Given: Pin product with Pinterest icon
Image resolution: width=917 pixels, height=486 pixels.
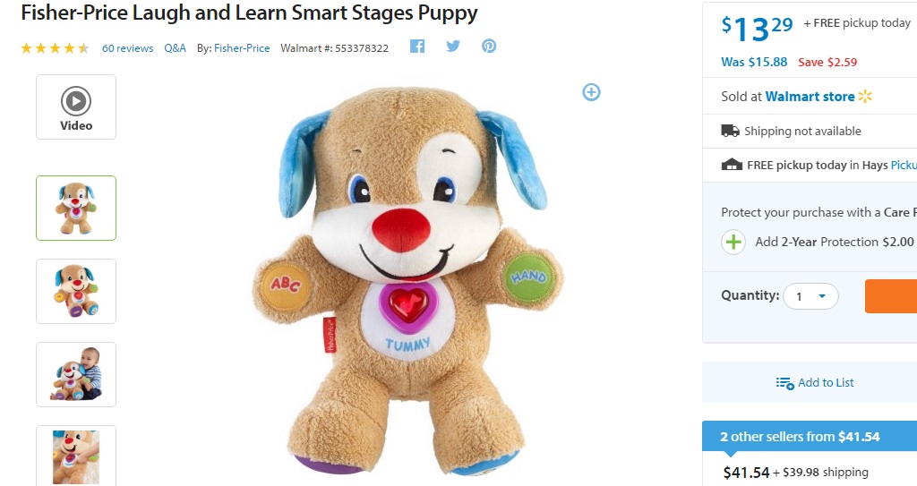Looking at the screenshot, I should [489, 47].
